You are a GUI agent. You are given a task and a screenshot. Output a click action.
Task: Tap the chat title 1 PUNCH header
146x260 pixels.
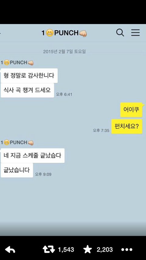[x=64, y=33]
